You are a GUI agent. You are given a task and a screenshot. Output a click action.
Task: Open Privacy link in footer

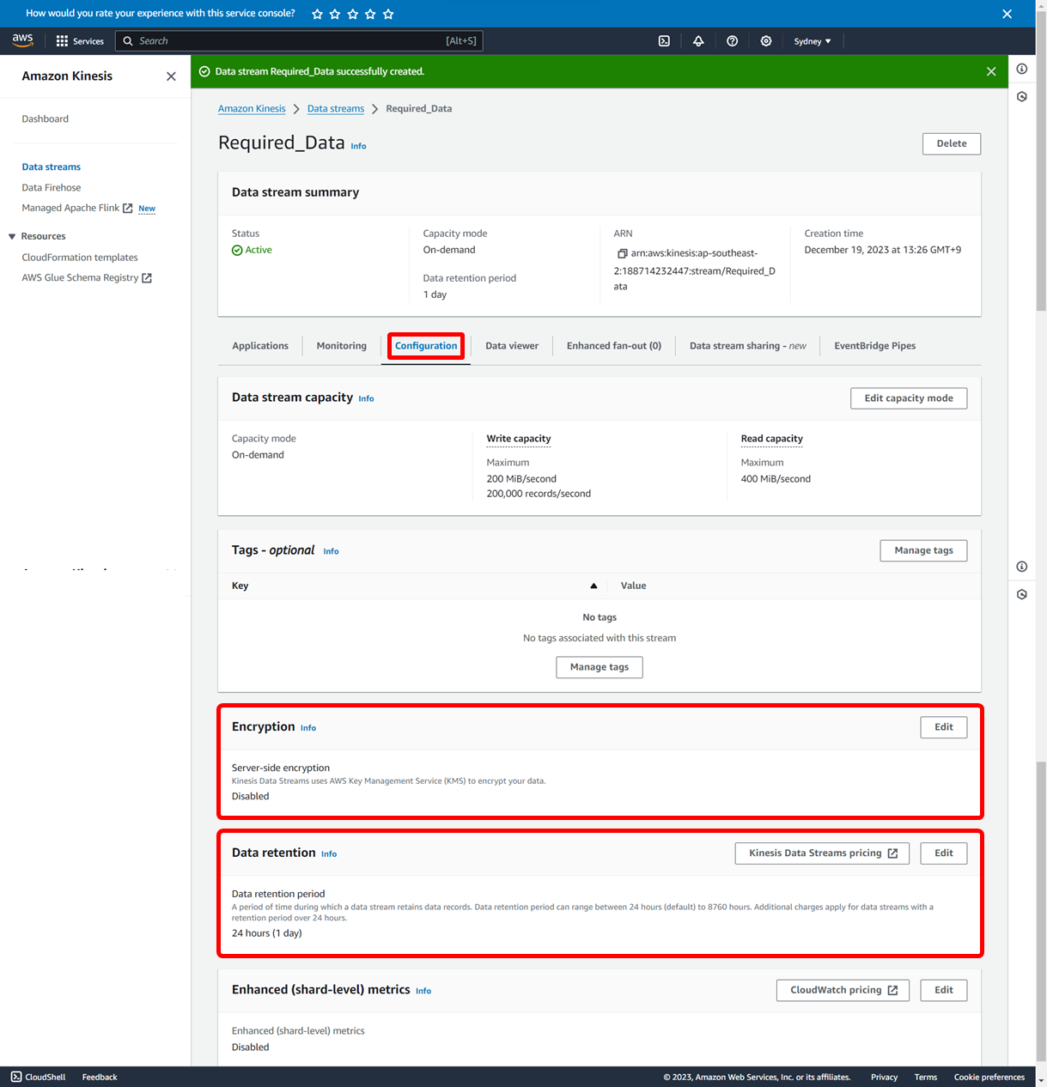(884, 1077)
